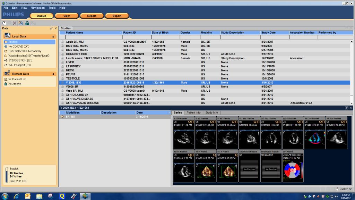Open the Navigation menu
355x200 pixels.
click(37, 8)
